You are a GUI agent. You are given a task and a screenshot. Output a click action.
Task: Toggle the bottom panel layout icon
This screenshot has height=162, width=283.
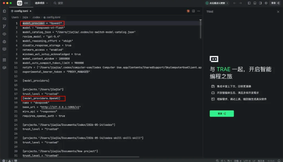click(x=255, y=3)
